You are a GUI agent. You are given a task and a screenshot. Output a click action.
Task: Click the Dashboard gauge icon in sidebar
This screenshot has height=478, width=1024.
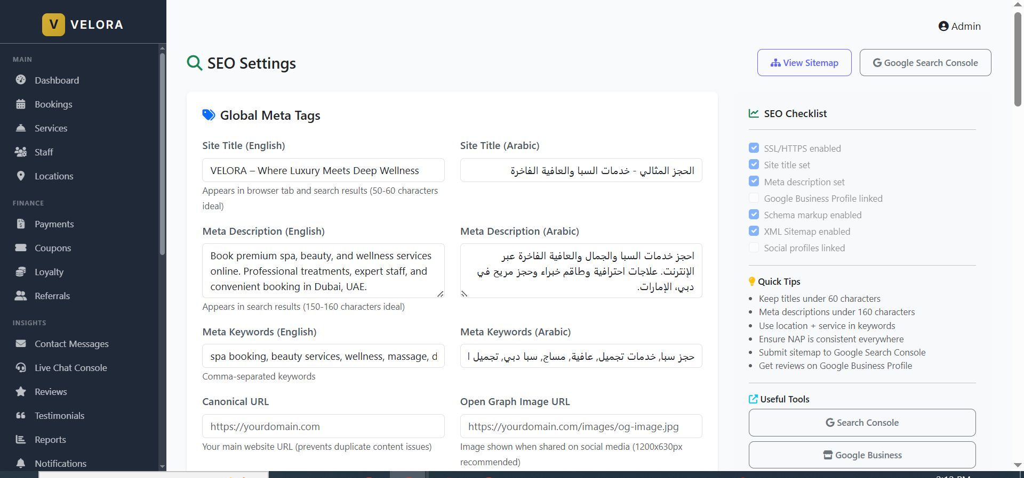click(x=21, y=80)
